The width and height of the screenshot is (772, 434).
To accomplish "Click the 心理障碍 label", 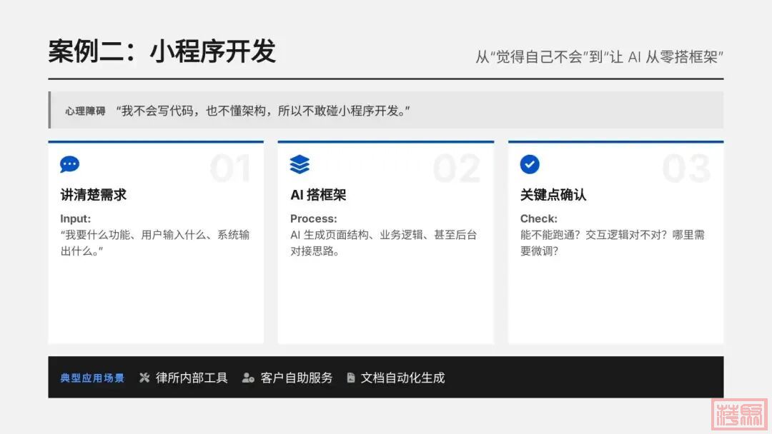I will coord(85,111).
